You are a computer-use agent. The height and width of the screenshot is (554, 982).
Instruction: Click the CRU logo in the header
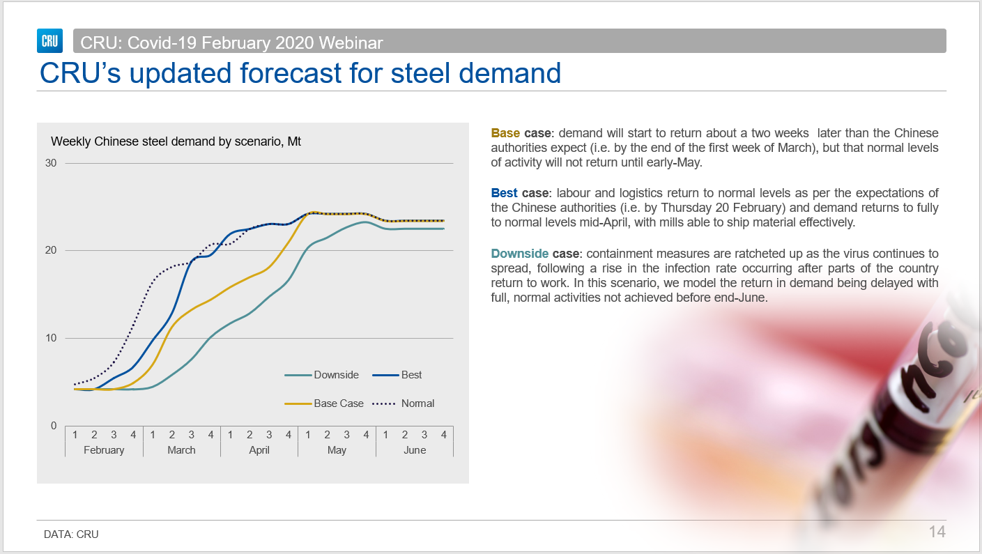[50, 41]
